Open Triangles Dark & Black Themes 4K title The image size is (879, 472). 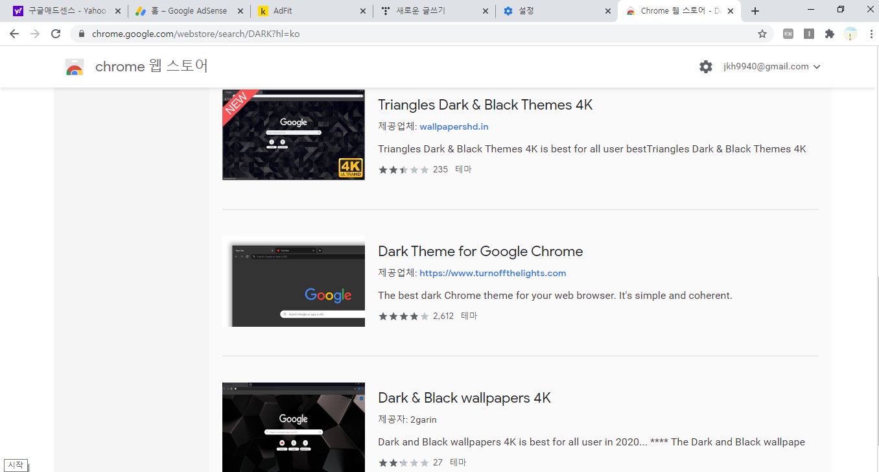tap(485, 105)
